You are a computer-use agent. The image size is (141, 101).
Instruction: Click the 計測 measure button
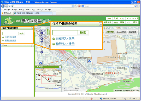coord(122,22)
